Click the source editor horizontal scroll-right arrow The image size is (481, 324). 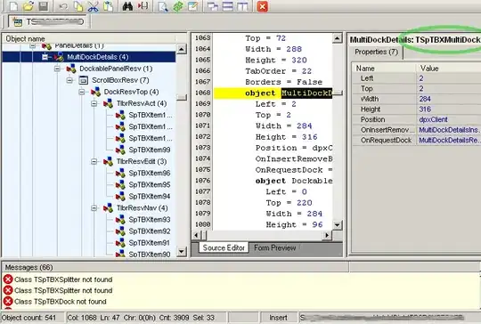327,235
